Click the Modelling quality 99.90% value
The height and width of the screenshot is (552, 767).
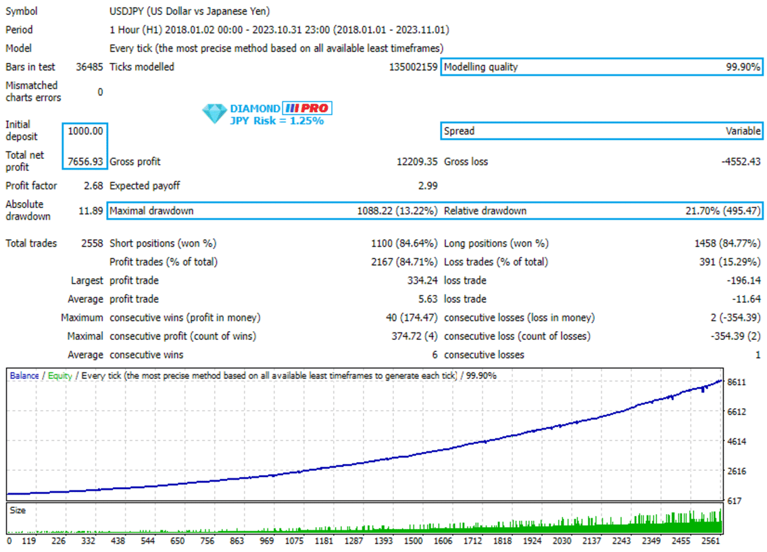pos(742,67)
